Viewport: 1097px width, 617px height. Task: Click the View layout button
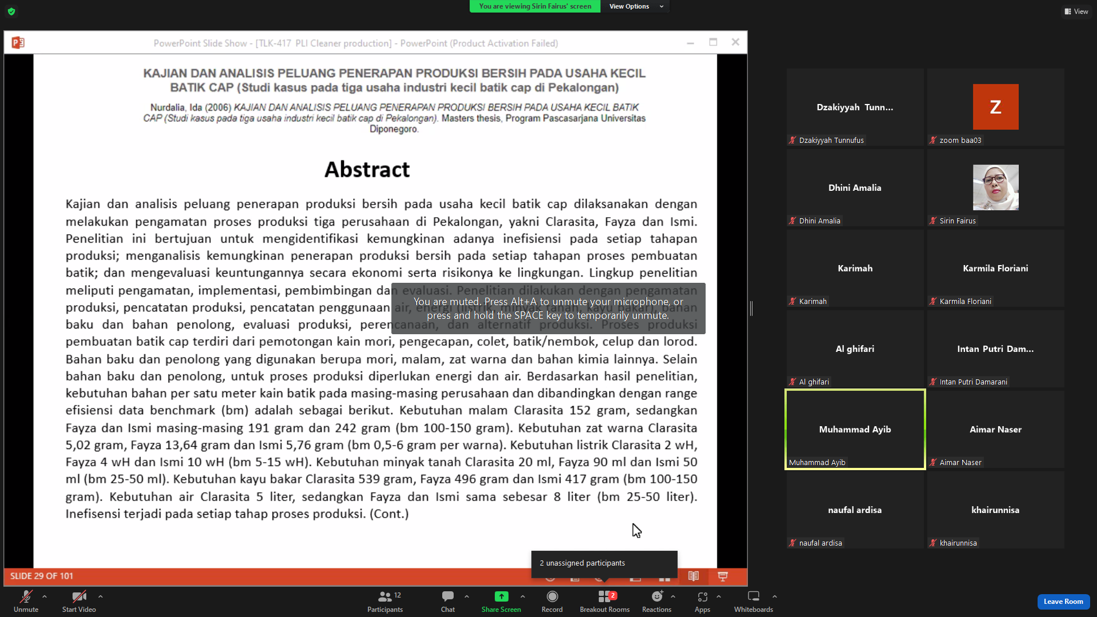pos(1076,11)
